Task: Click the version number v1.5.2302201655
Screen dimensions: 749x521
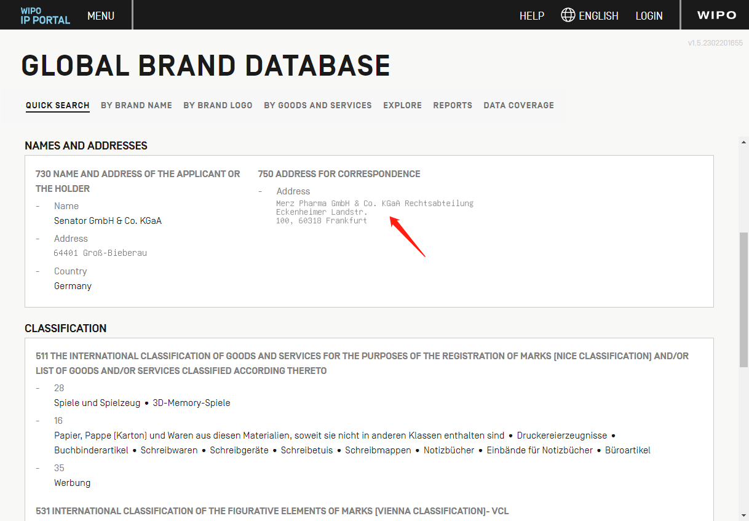Action: click(715, 43)
